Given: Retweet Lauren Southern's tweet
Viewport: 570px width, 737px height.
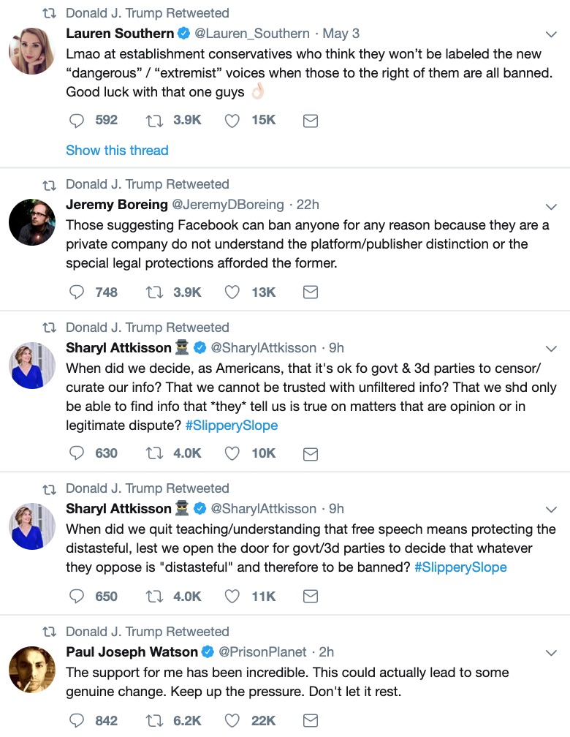Looking at the screenshot, I should [155, 121].
